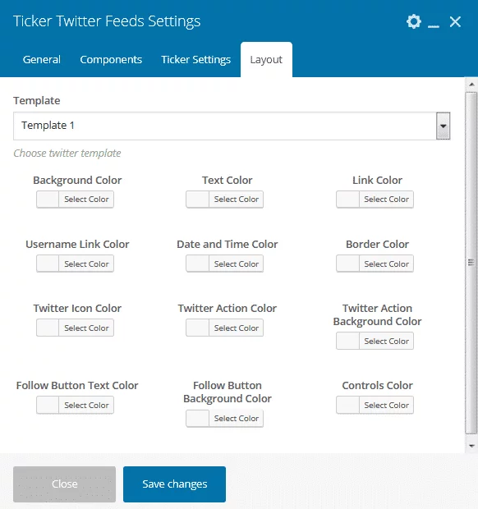Click the Twitter Action Color swatch
The height and width of the screenshot is (509, 478).
click(197, 328)
